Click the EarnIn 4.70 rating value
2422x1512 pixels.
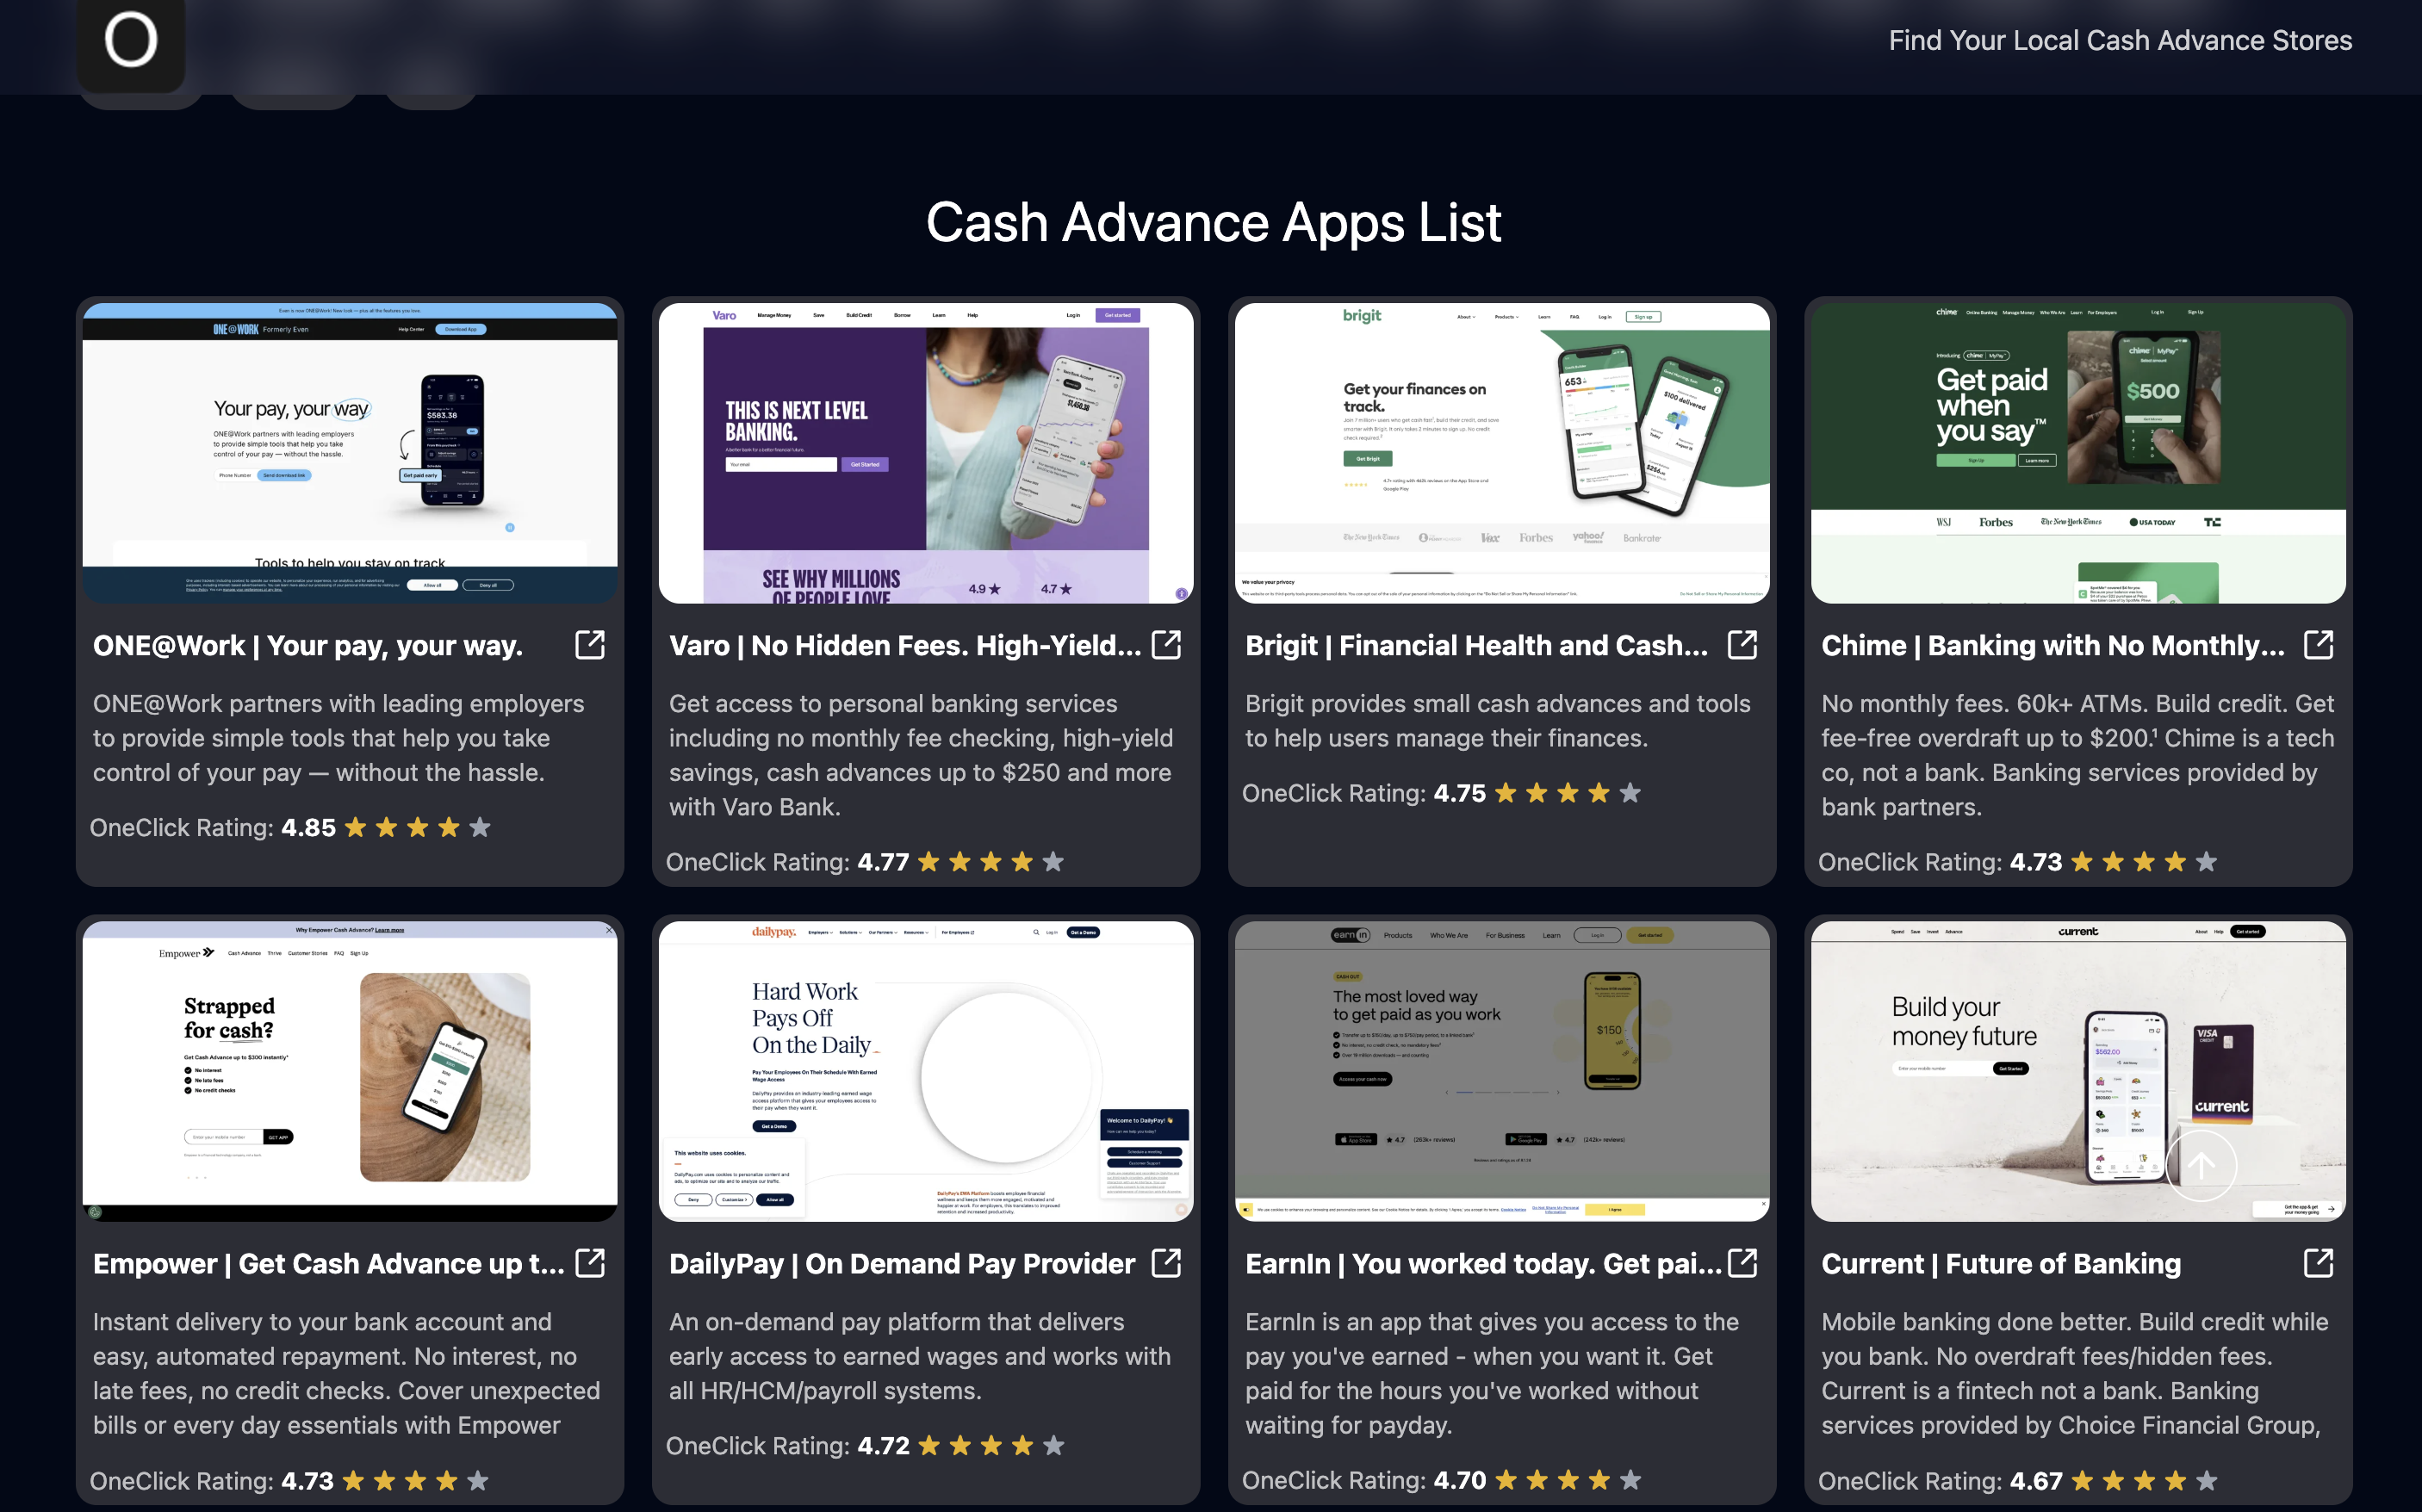1460,1480
